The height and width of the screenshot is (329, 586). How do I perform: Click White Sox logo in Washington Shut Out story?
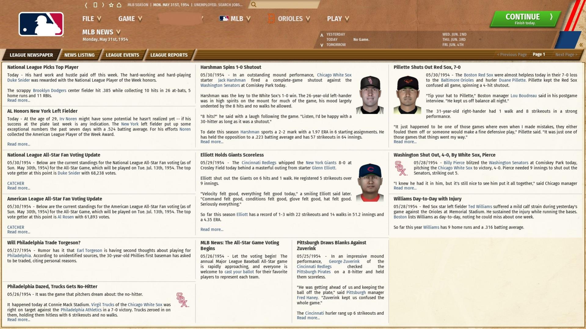(401, 168)
